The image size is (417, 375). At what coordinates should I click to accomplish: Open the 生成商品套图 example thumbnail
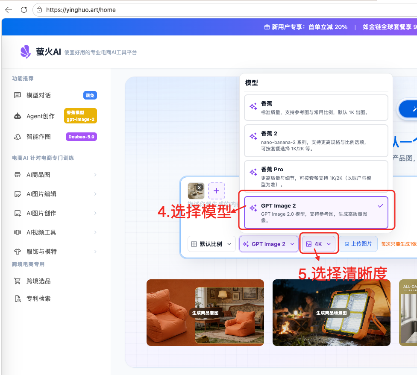(x=205, y=312)
